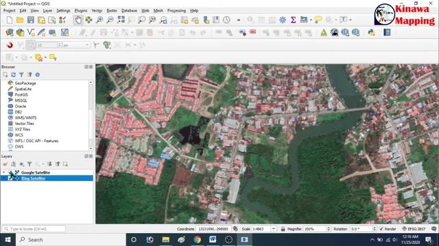This screenshot has width=439, height=246.
Task: Open the text annotation tool dropdown arrow
Action: click(x=351, y=20)
